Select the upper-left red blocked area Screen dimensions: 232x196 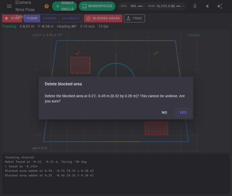[80, 65]
